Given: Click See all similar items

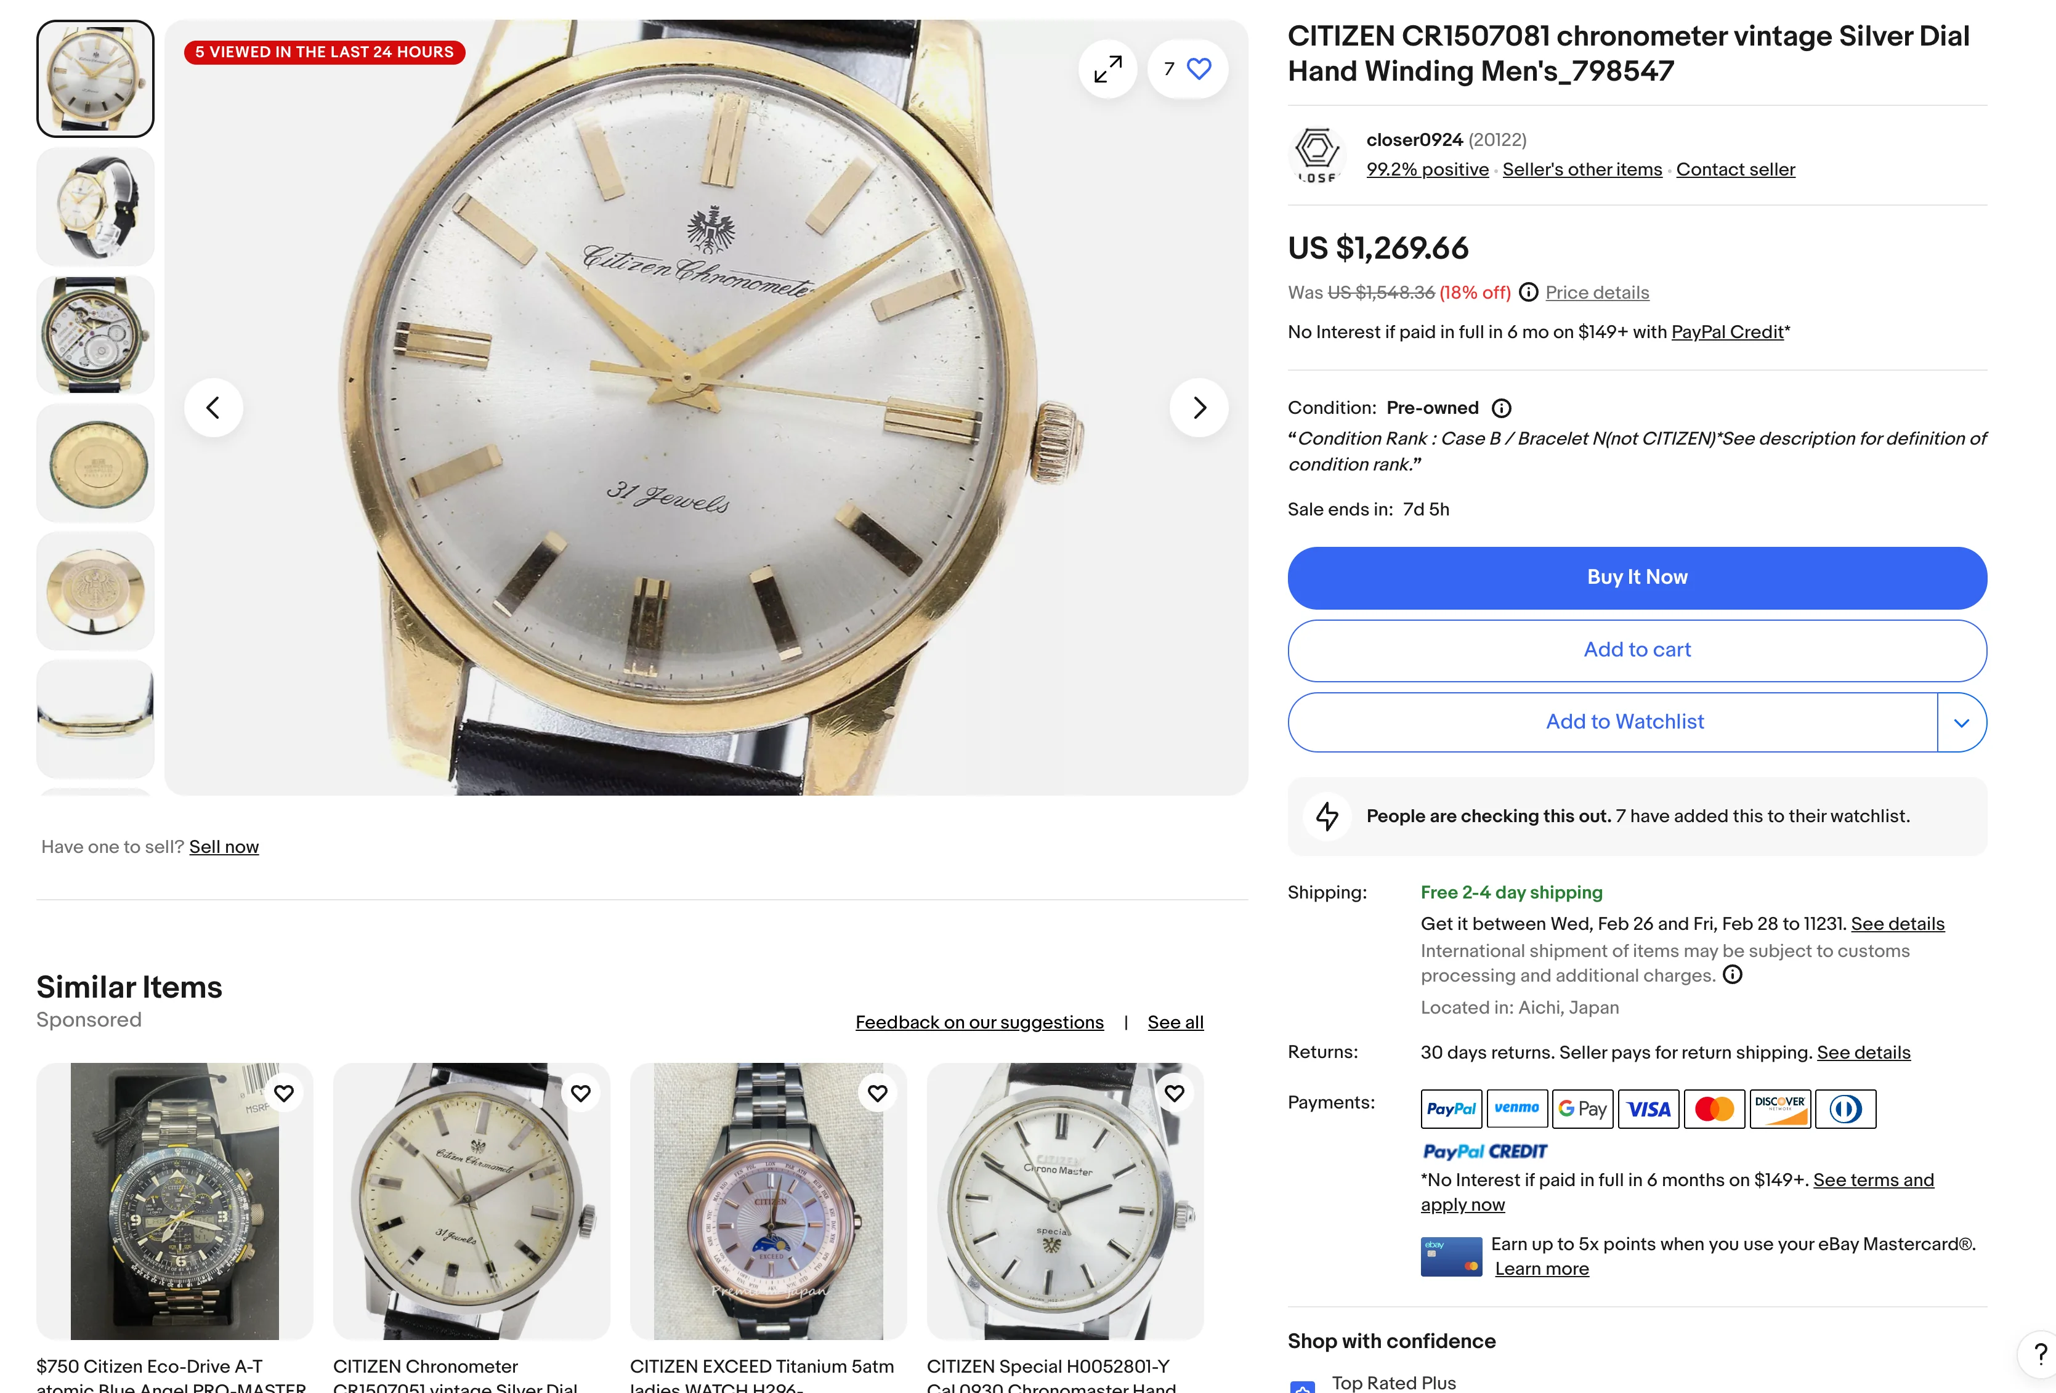Looking at the screenshot, I should click(x=1175, y=1022).
